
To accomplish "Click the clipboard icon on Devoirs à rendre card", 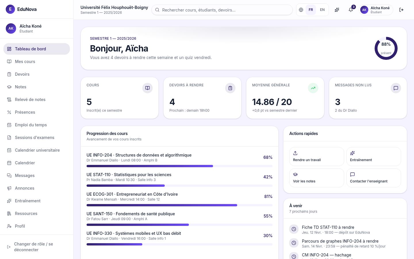I will pyautogui.click(x=230, y=88).
